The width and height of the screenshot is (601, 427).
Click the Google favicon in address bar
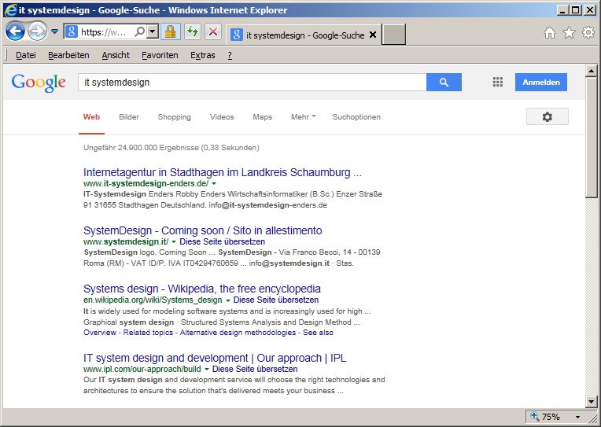click(72, 31)
